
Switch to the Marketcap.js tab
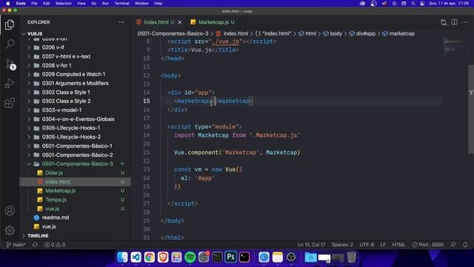pos(213,22)
